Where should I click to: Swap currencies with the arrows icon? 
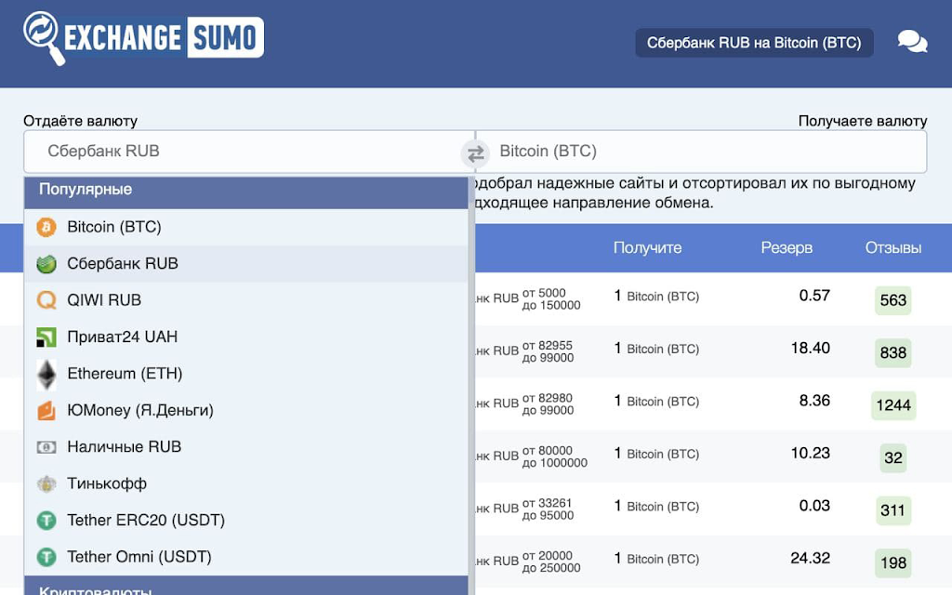click(x=475, y=153)
